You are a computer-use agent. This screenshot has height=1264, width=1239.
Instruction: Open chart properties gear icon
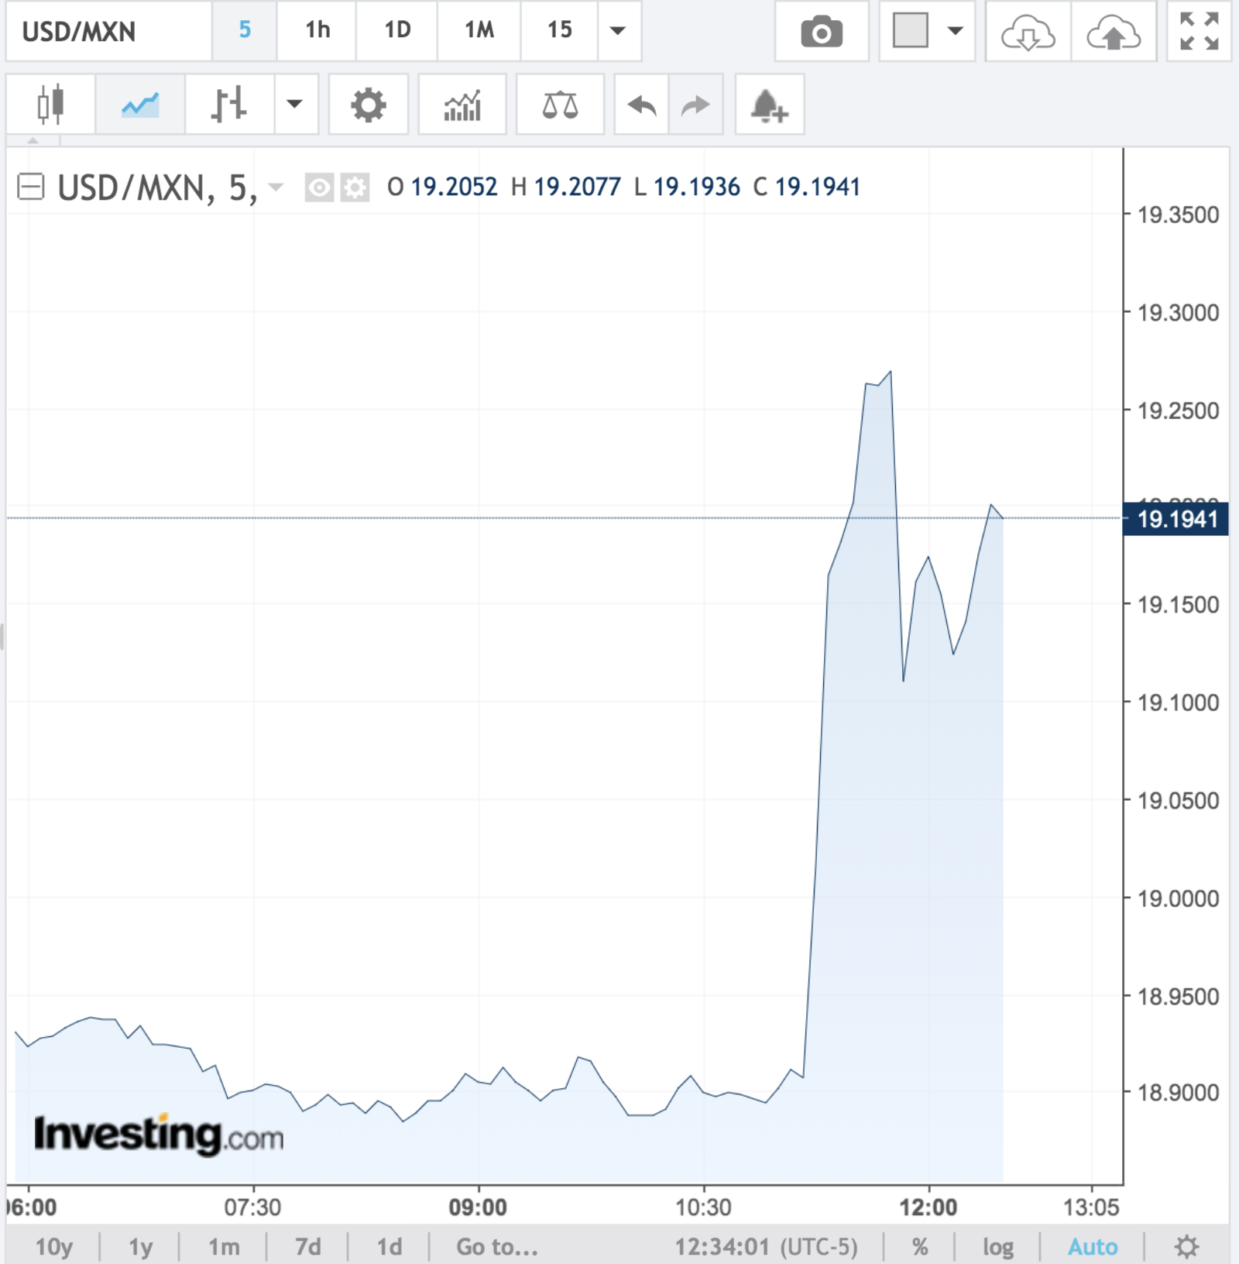click(368, 105)
